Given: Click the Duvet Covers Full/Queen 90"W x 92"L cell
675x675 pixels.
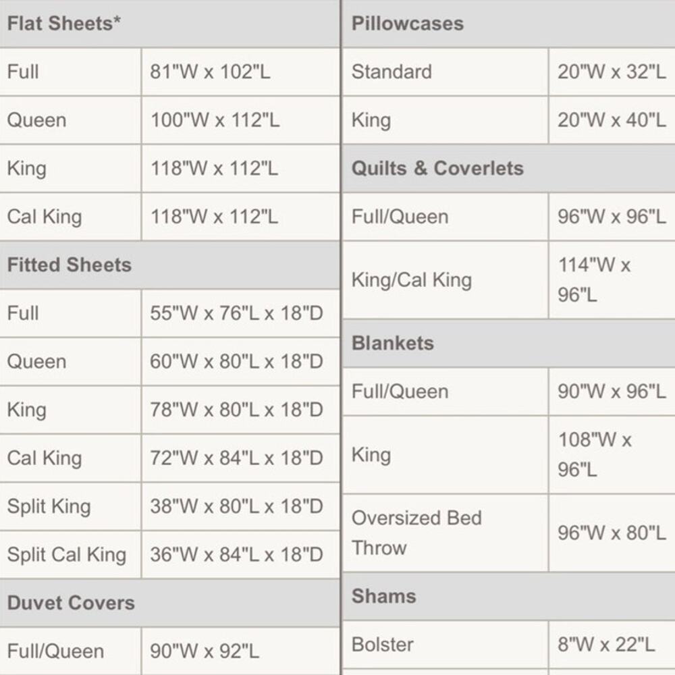Looking at the screenshot, I should click(241, 651).
